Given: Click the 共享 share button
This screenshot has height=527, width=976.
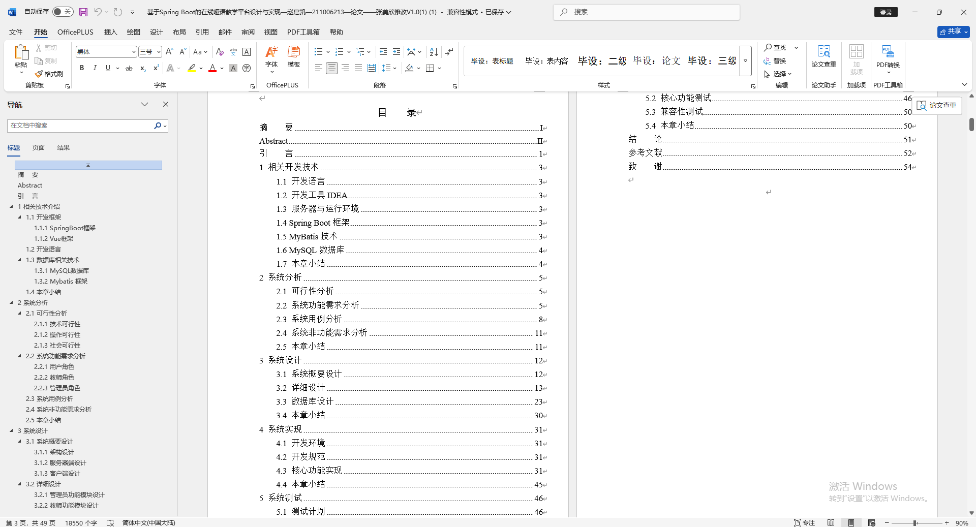Looking at the screenshot, I should (x=952, y=32).
